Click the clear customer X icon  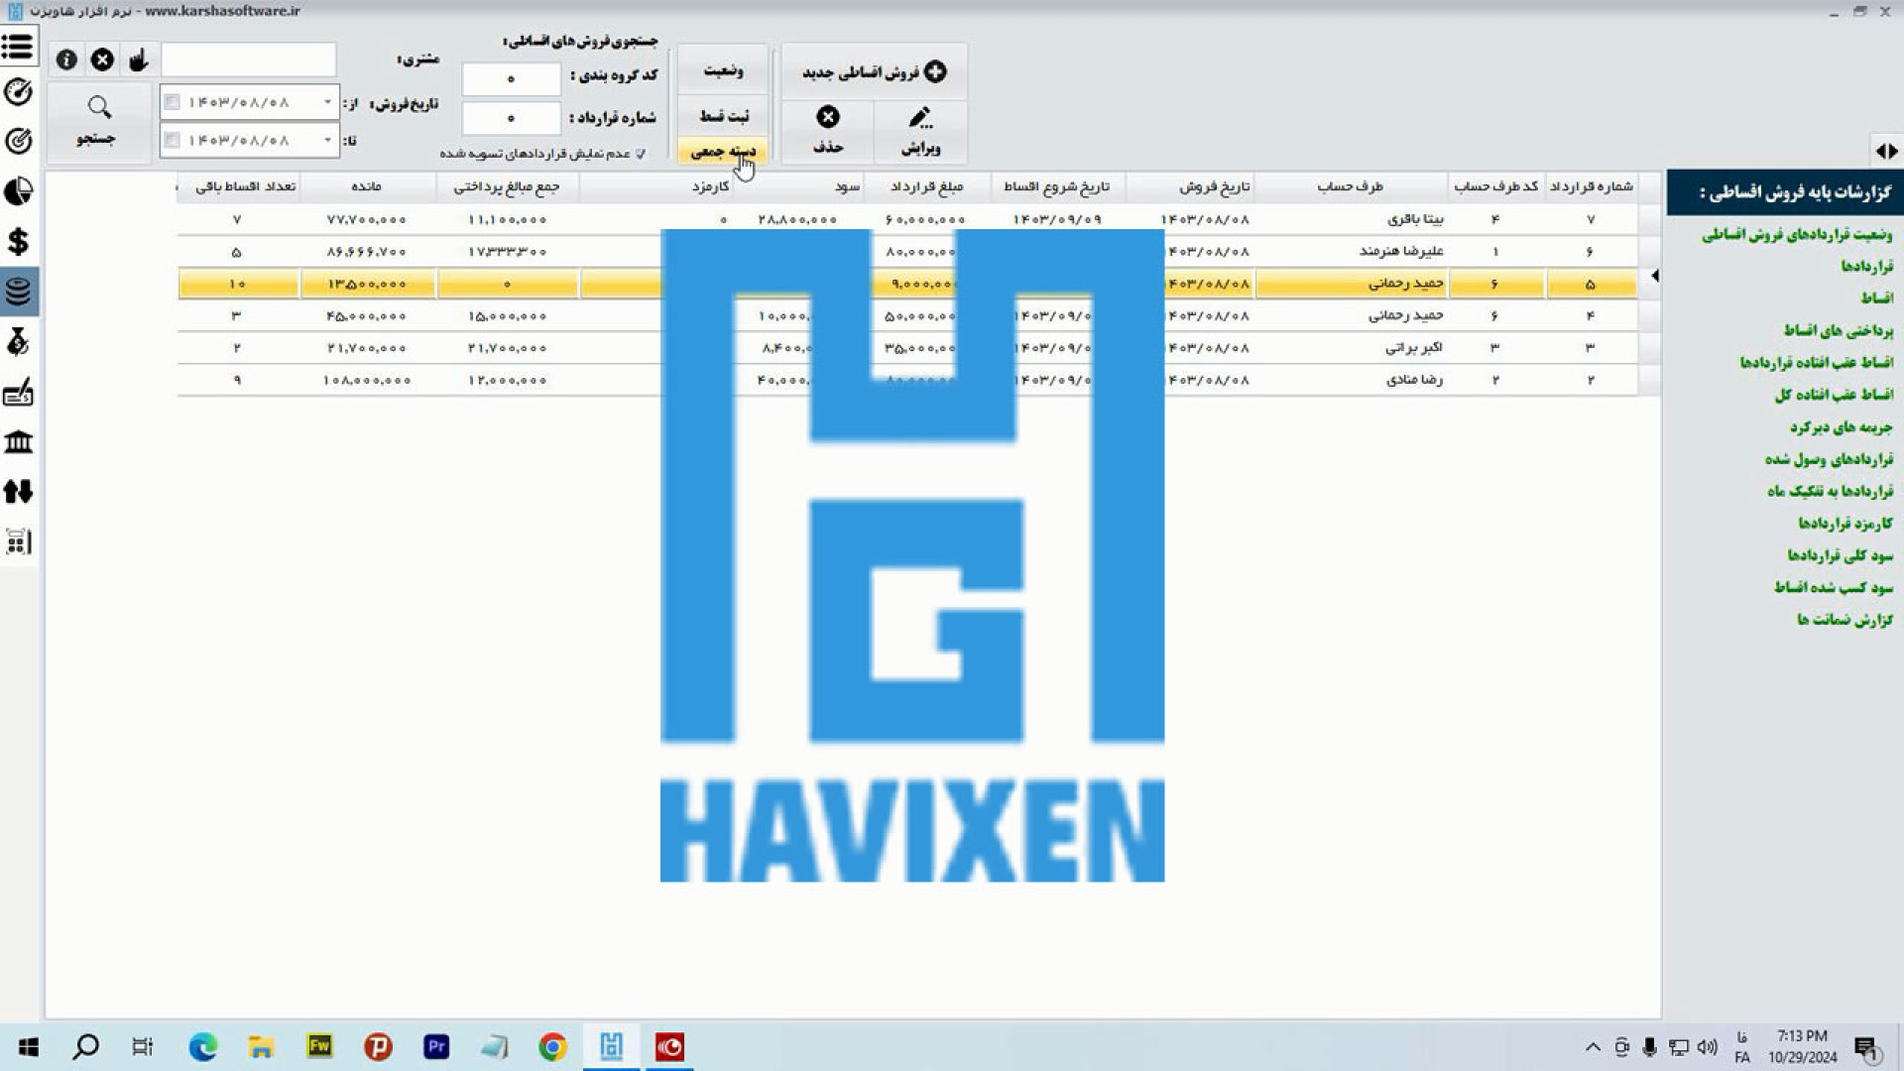coord(102,59)
